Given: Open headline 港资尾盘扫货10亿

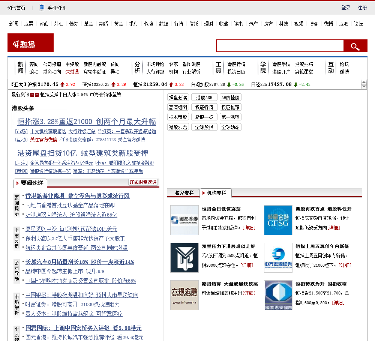Looking at the screenshot, I should tap(47, 153).
